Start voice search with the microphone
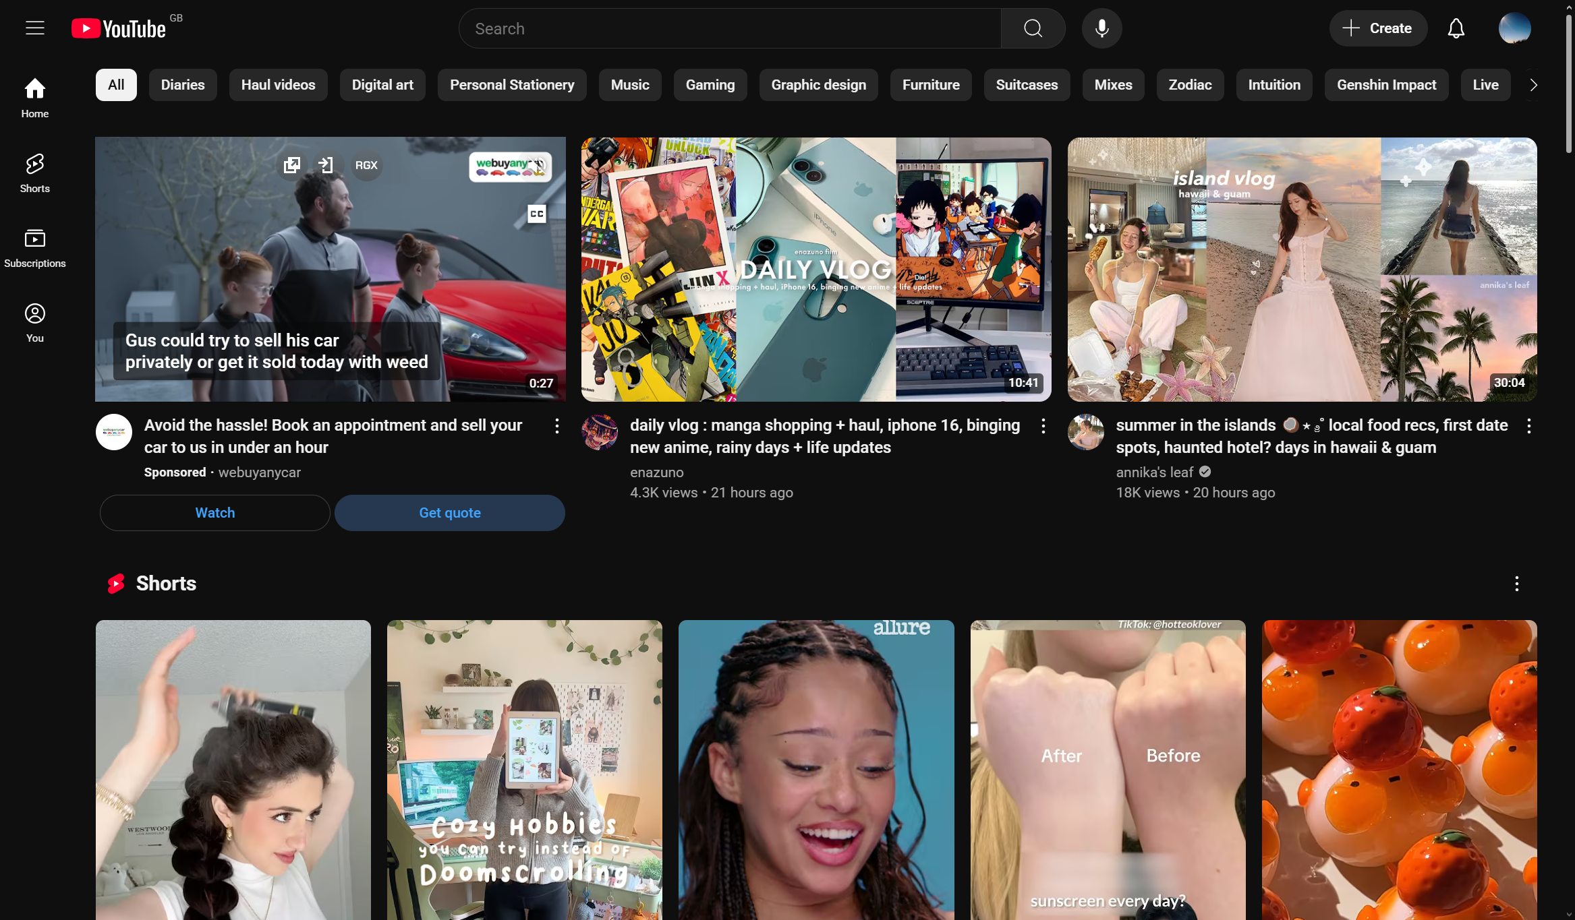This screenshot has height=920, width=1575. coord(1101,28)
